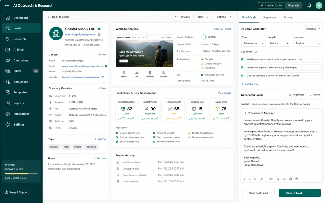Click the 'Domain age: 8 years' check mark

[x=117, y=133]
